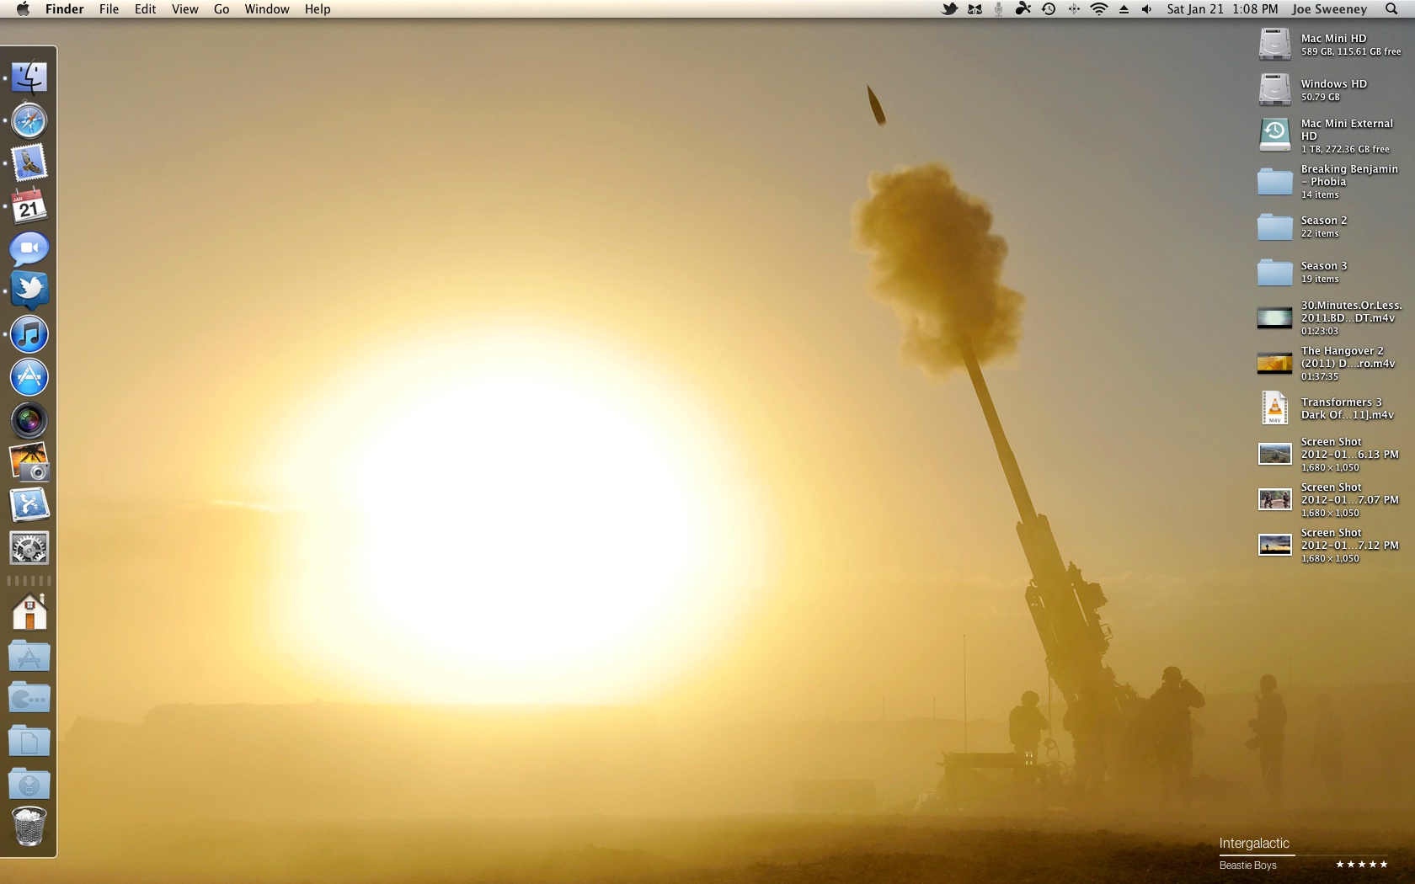Open the Go menu
The height and width of the screenshot is (884, 1415).
(222, 9)
